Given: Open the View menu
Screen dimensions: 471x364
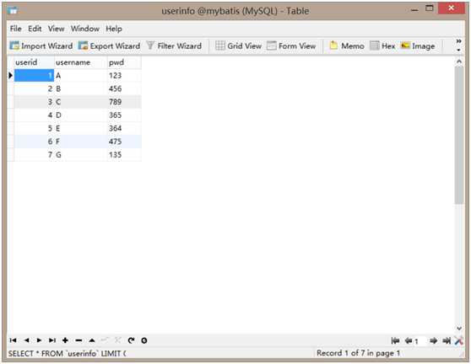Looking at the screenshot, I should (57, 29).
